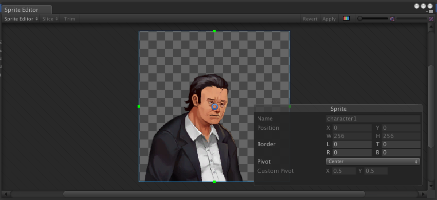Viewport: 437px width, 200px height.
Task: Click the Custom Pivot X field
Action: click(344, 171)
